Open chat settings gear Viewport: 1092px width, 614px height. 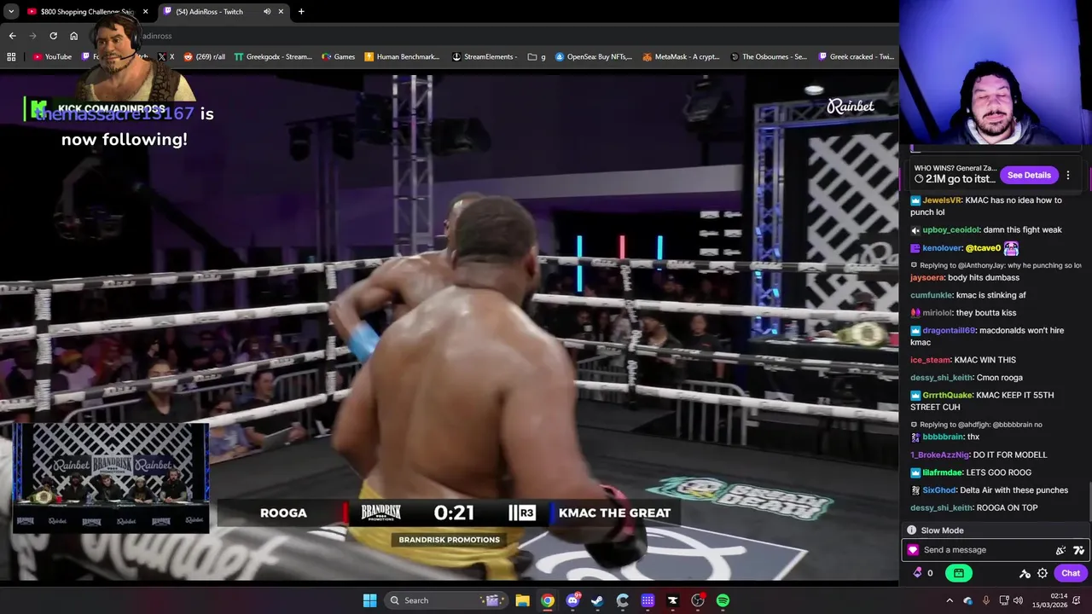(1043, 573)
